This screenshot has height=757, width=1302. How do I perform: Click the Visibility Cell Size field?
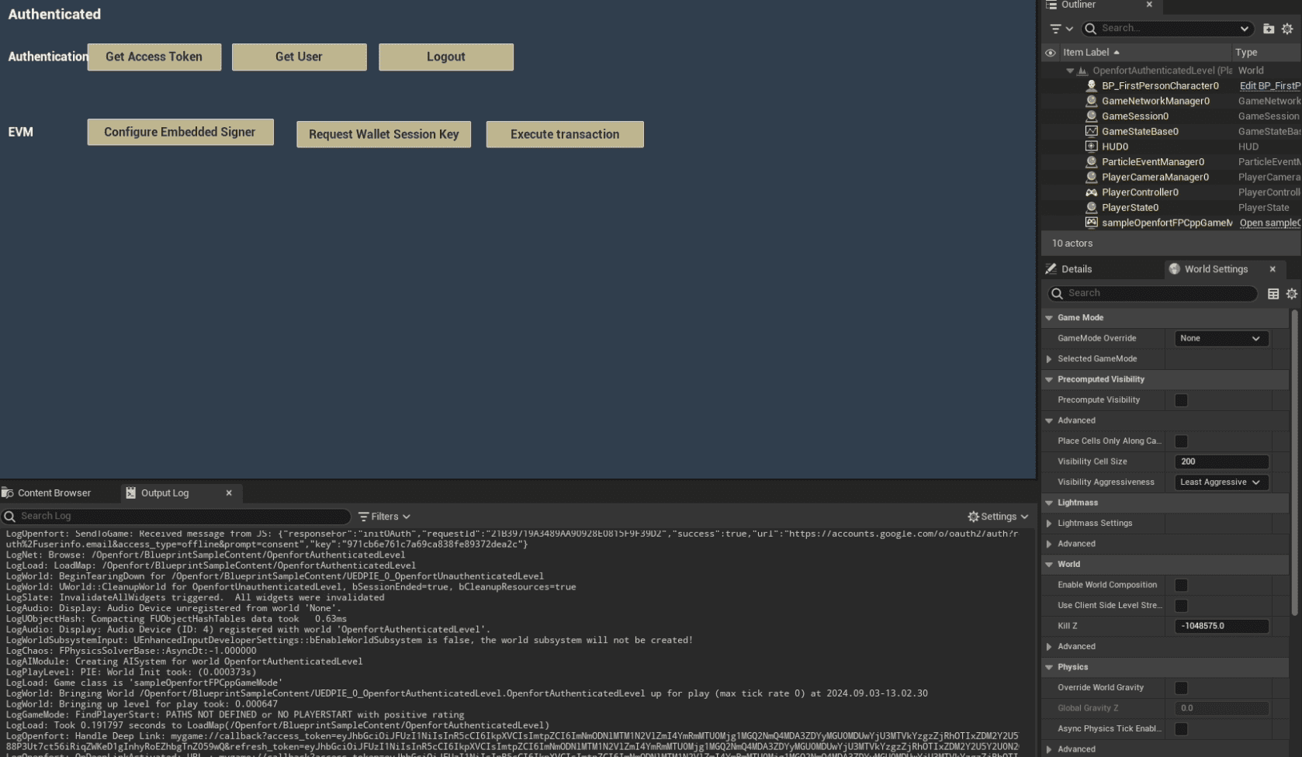click(x=1221, y=462)
